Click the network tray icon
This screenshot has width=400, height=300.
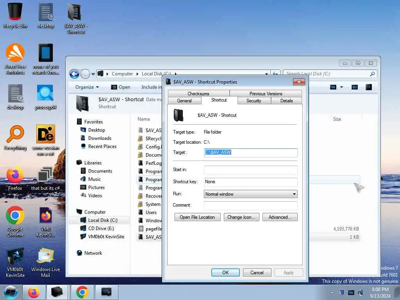[351, 293]
